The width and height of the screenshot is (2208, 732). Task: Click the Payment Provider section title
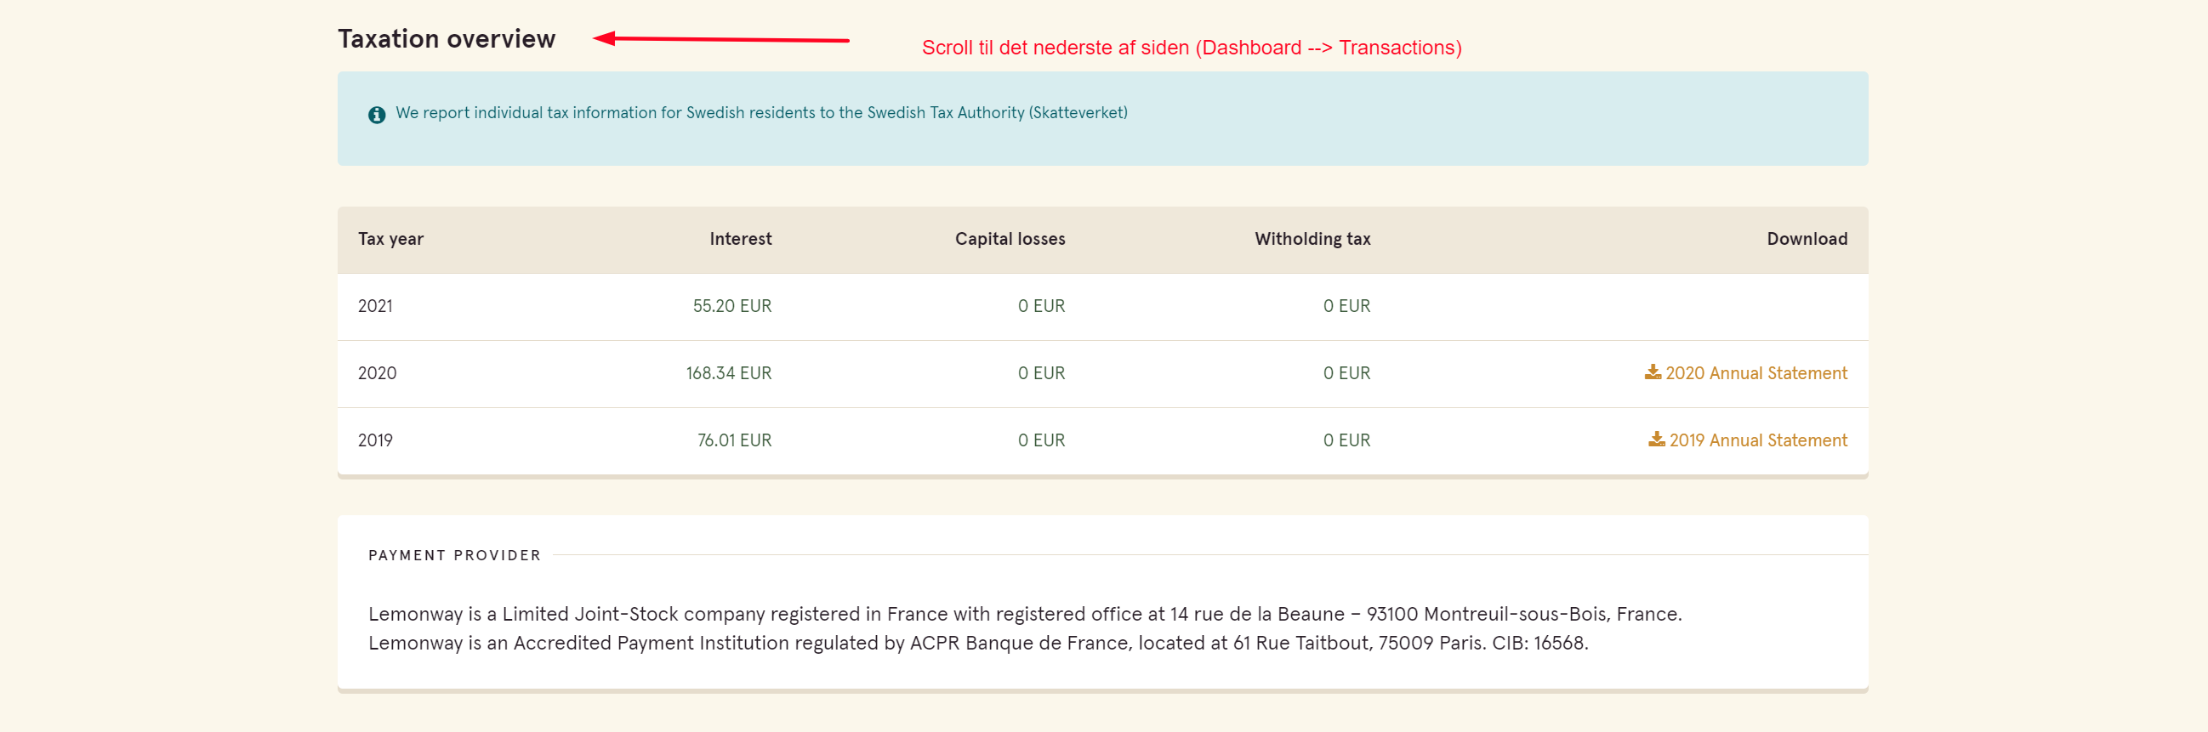pos(454,555)
